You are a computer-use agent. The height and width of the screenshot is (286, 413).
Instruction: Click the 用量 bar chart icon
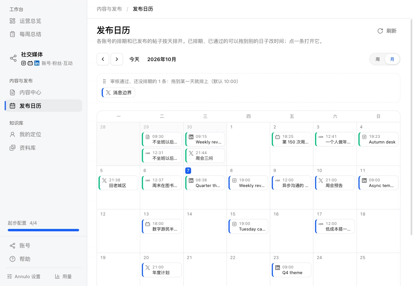[57, 277]
